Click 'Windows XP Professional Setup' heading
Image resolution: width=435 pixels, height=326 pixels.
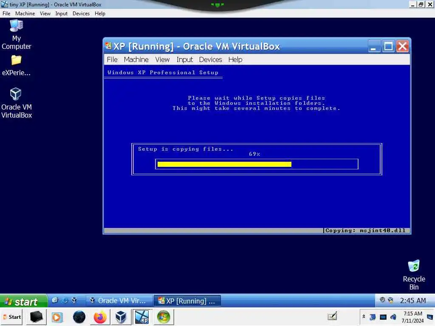[163, 73]
